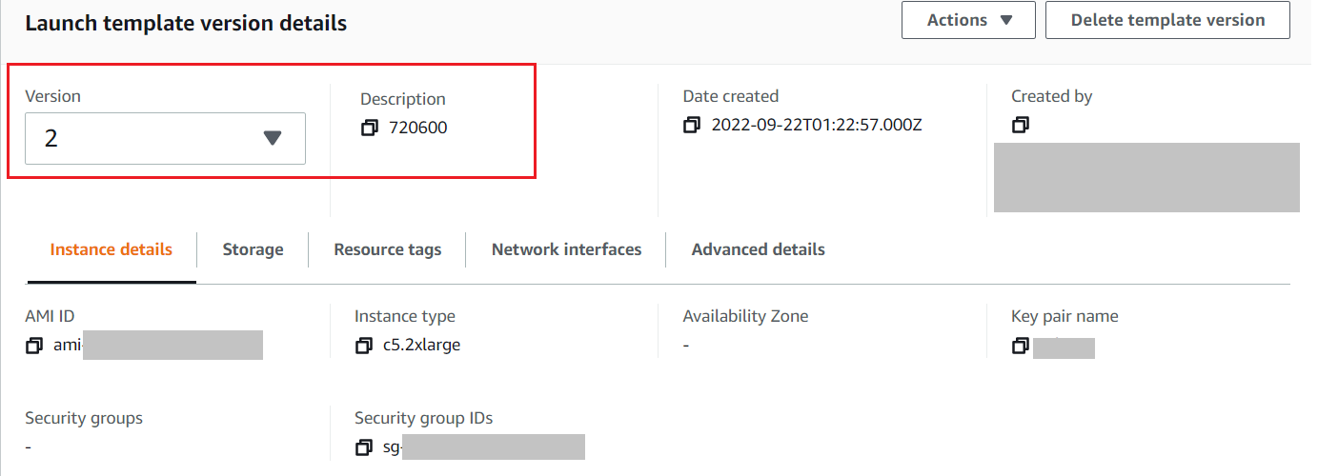Screen dimensions: 1318x476
Task: Click the Version selector arrow
Action: (x=273, y=138)
